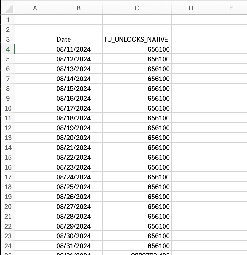
Task: Click empty cell B1
Action: coord(79,20)
